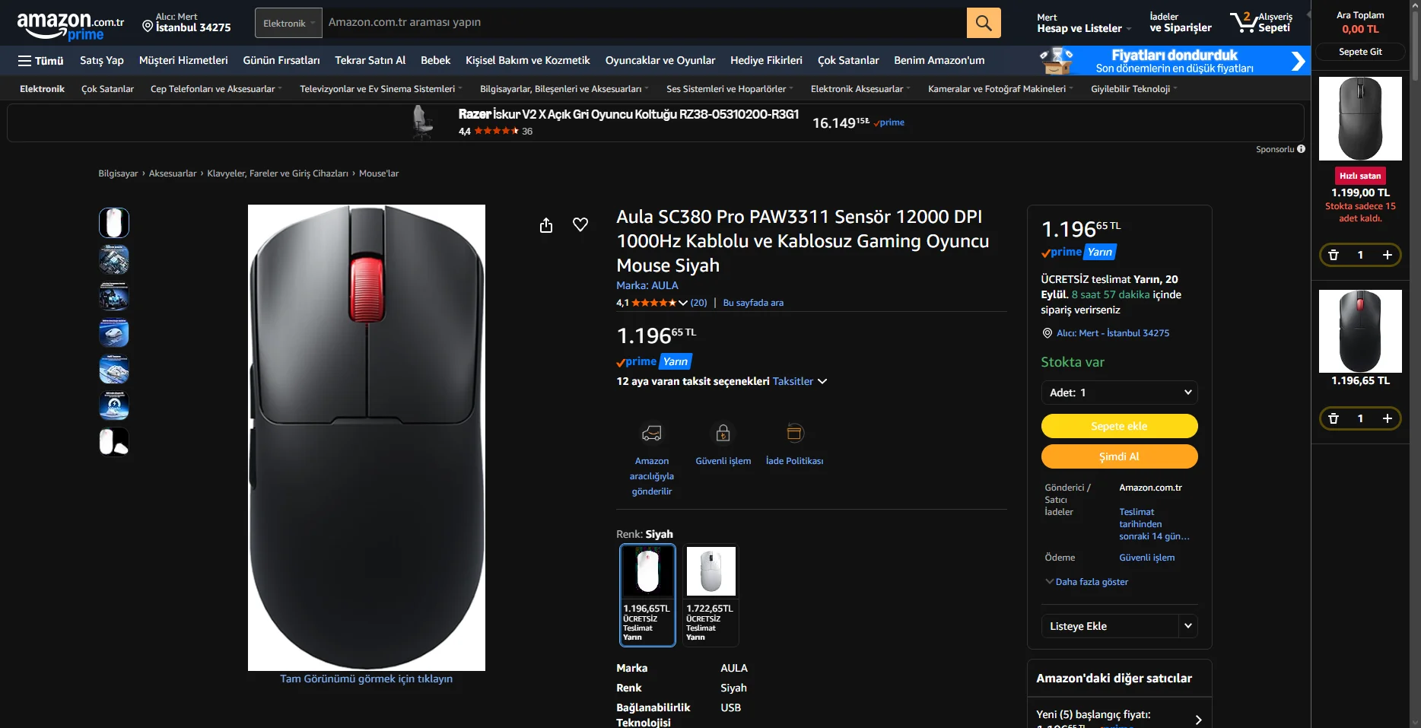The width and height of the screenshot is (1421, 728).
Task: Expand Daha fazla göster details
Action: [x=1087, y=582]
